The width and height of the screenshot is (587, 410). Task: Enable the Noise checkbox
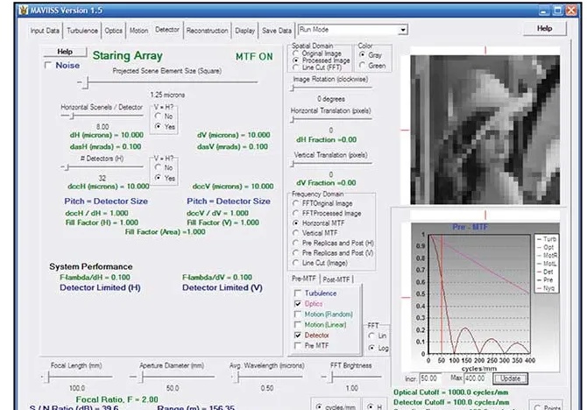[49, 66]
